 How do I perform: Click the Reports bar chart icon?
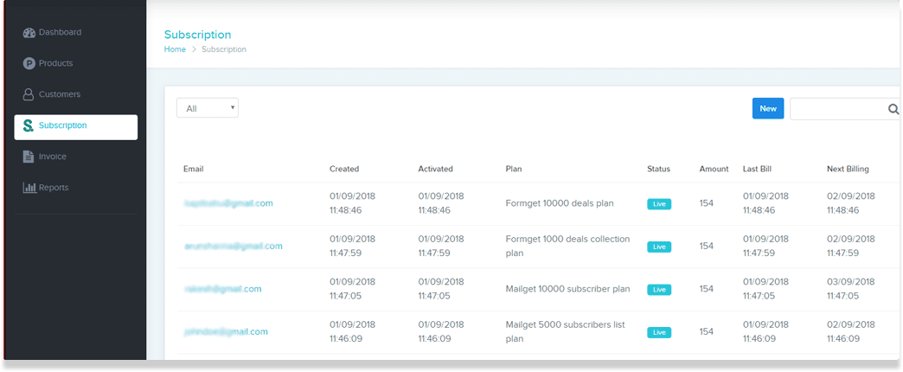[29, 188]
